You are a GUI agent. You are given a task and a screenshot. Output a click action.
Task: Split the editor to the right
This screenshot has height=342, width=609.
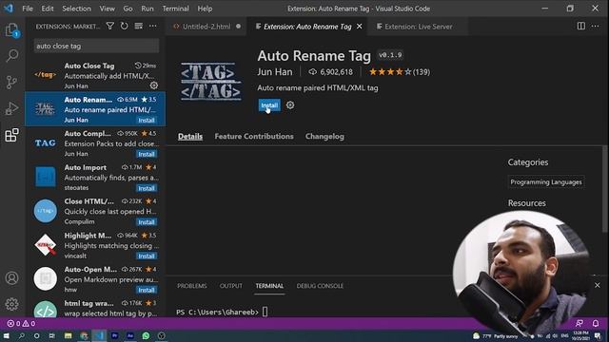(581, 26)
